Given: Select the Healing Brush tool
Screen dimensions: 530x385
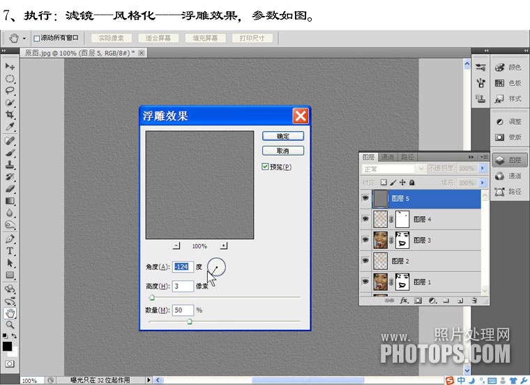Looking at the screenshot, I should click(x=10, y=141).
